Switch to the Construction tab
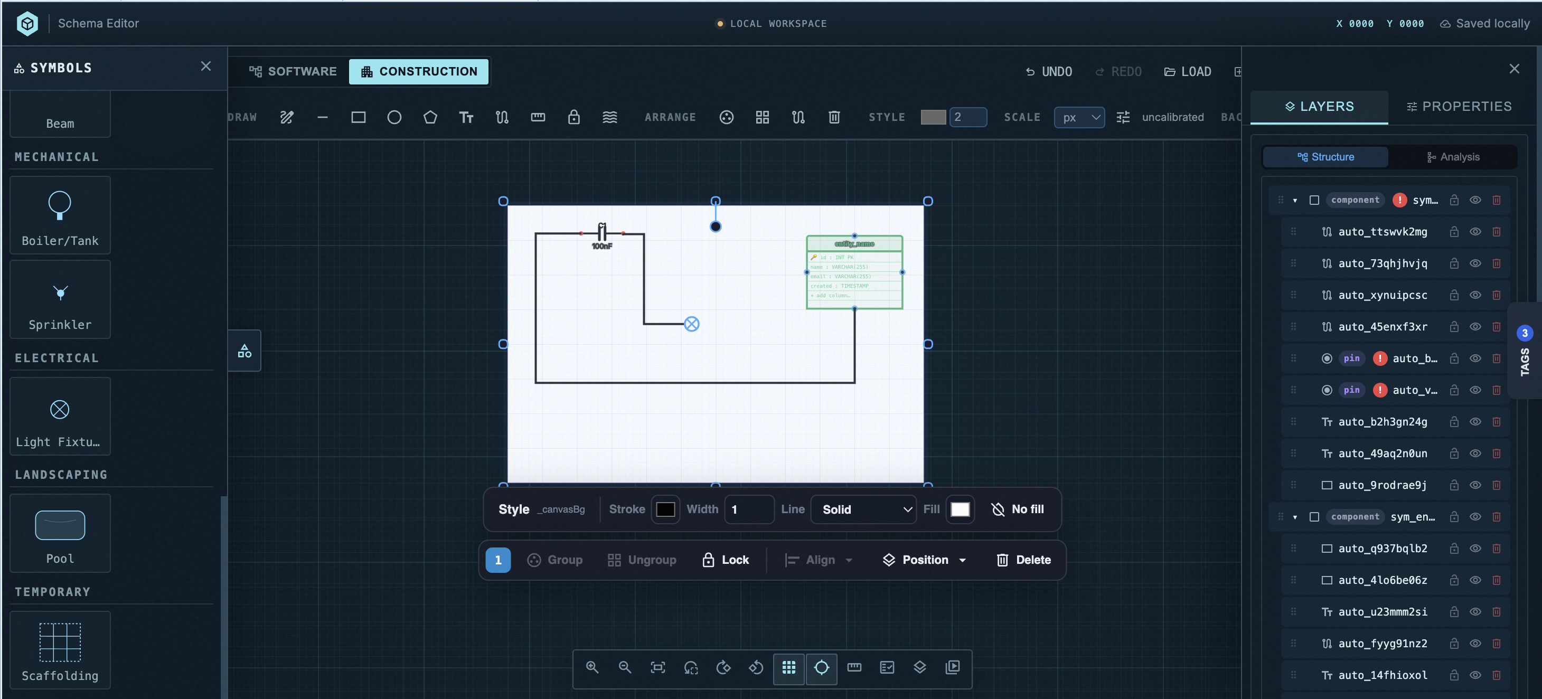 pos(419,72)
